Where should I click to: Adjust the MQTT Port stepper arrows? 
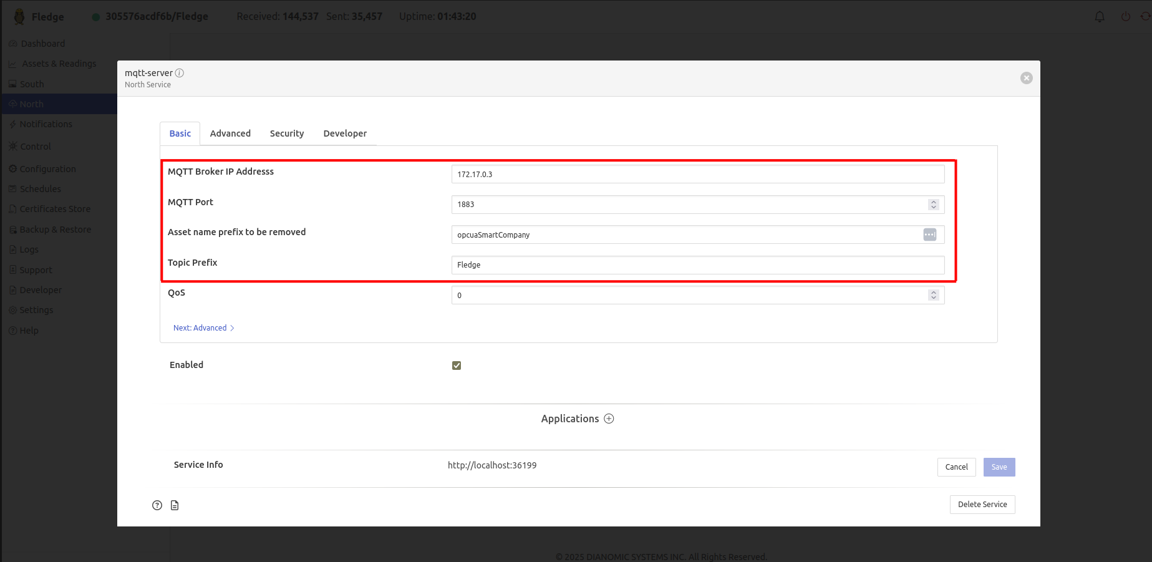933,205
